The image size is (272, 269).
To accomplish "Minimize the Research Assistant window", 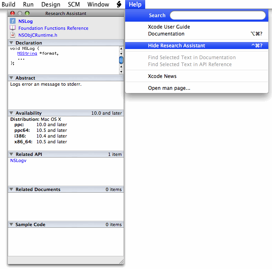I will tap(20, 13).
